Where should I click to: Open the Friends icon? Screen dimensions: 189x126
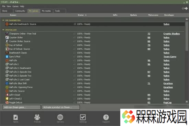(37, 117)
